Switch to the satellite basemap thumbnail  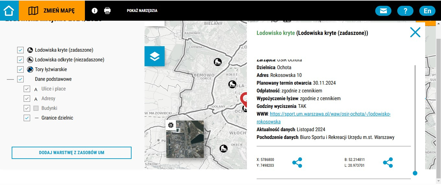click(185, 139)
